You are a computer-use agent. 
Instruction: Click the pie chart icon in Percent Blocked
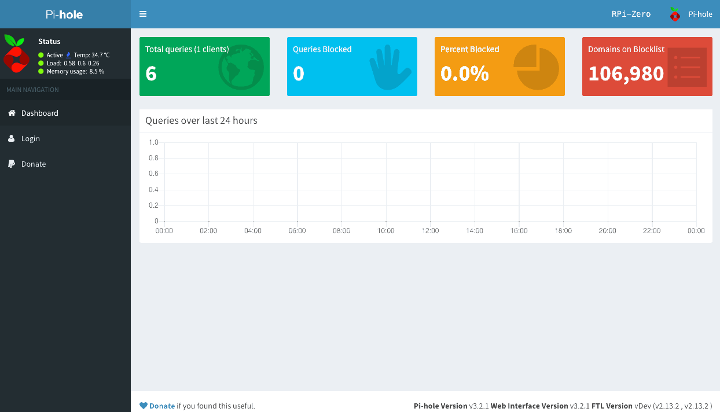[537, 67]
